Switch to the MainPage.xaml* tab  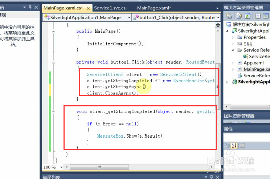(x=154, y=8)
